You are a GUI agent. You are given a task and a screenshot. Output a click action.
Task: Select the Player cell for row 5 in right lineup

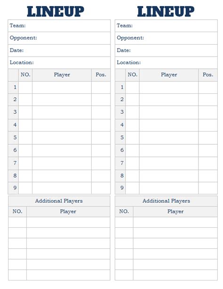(x=169, y=138)
